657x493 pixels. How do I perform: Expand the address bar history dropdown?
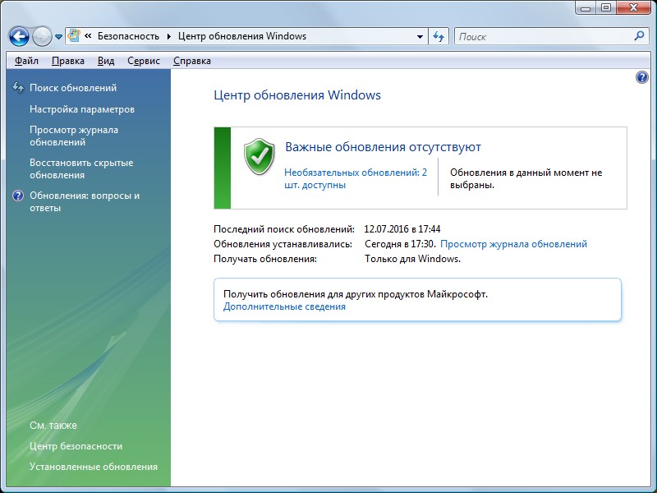tap(420, 36)
